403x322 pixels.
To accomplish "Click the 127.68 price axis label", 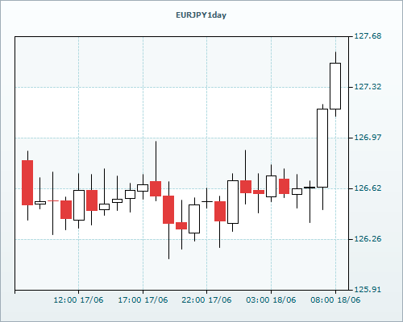I will pos(368,36).
